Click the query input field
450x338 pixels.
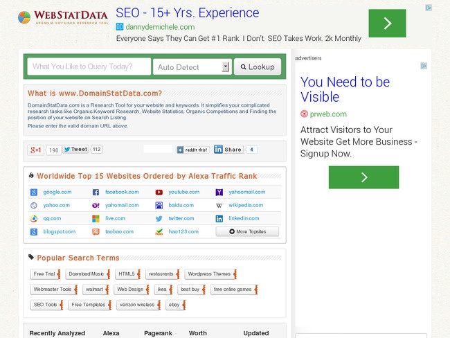(89, 66)
